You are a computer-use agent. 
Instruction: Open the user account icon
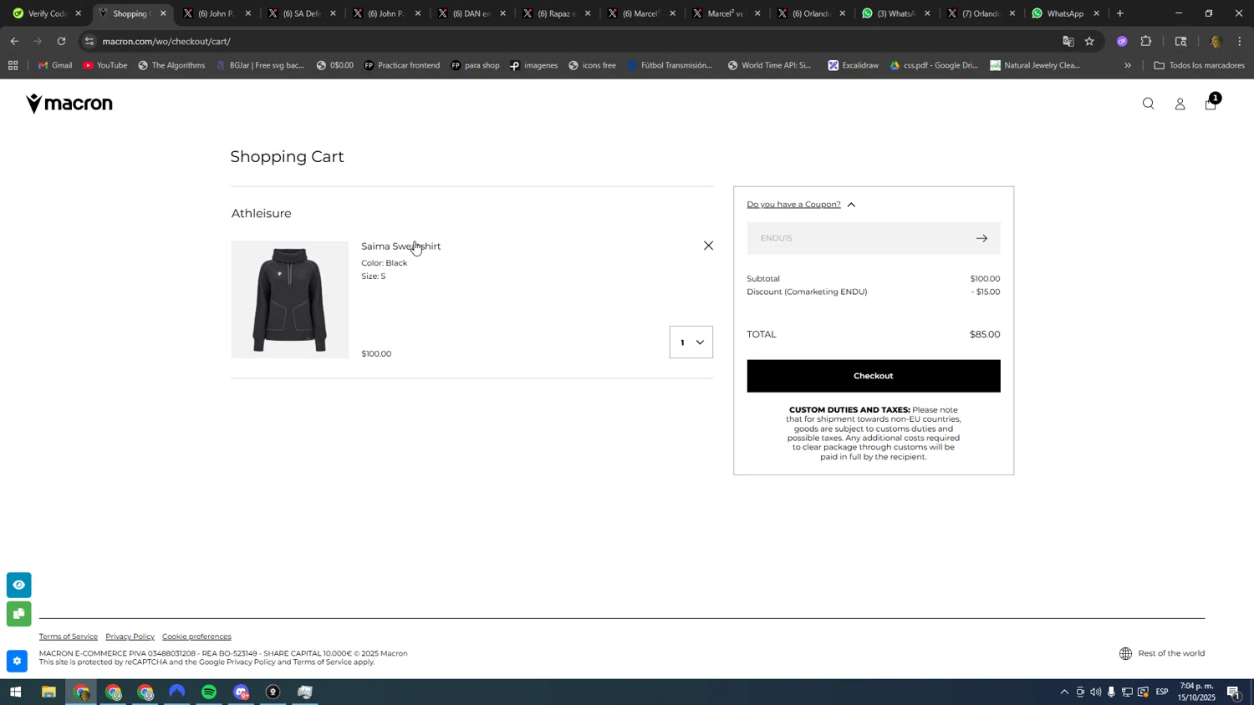click(x=1180, y=104)
